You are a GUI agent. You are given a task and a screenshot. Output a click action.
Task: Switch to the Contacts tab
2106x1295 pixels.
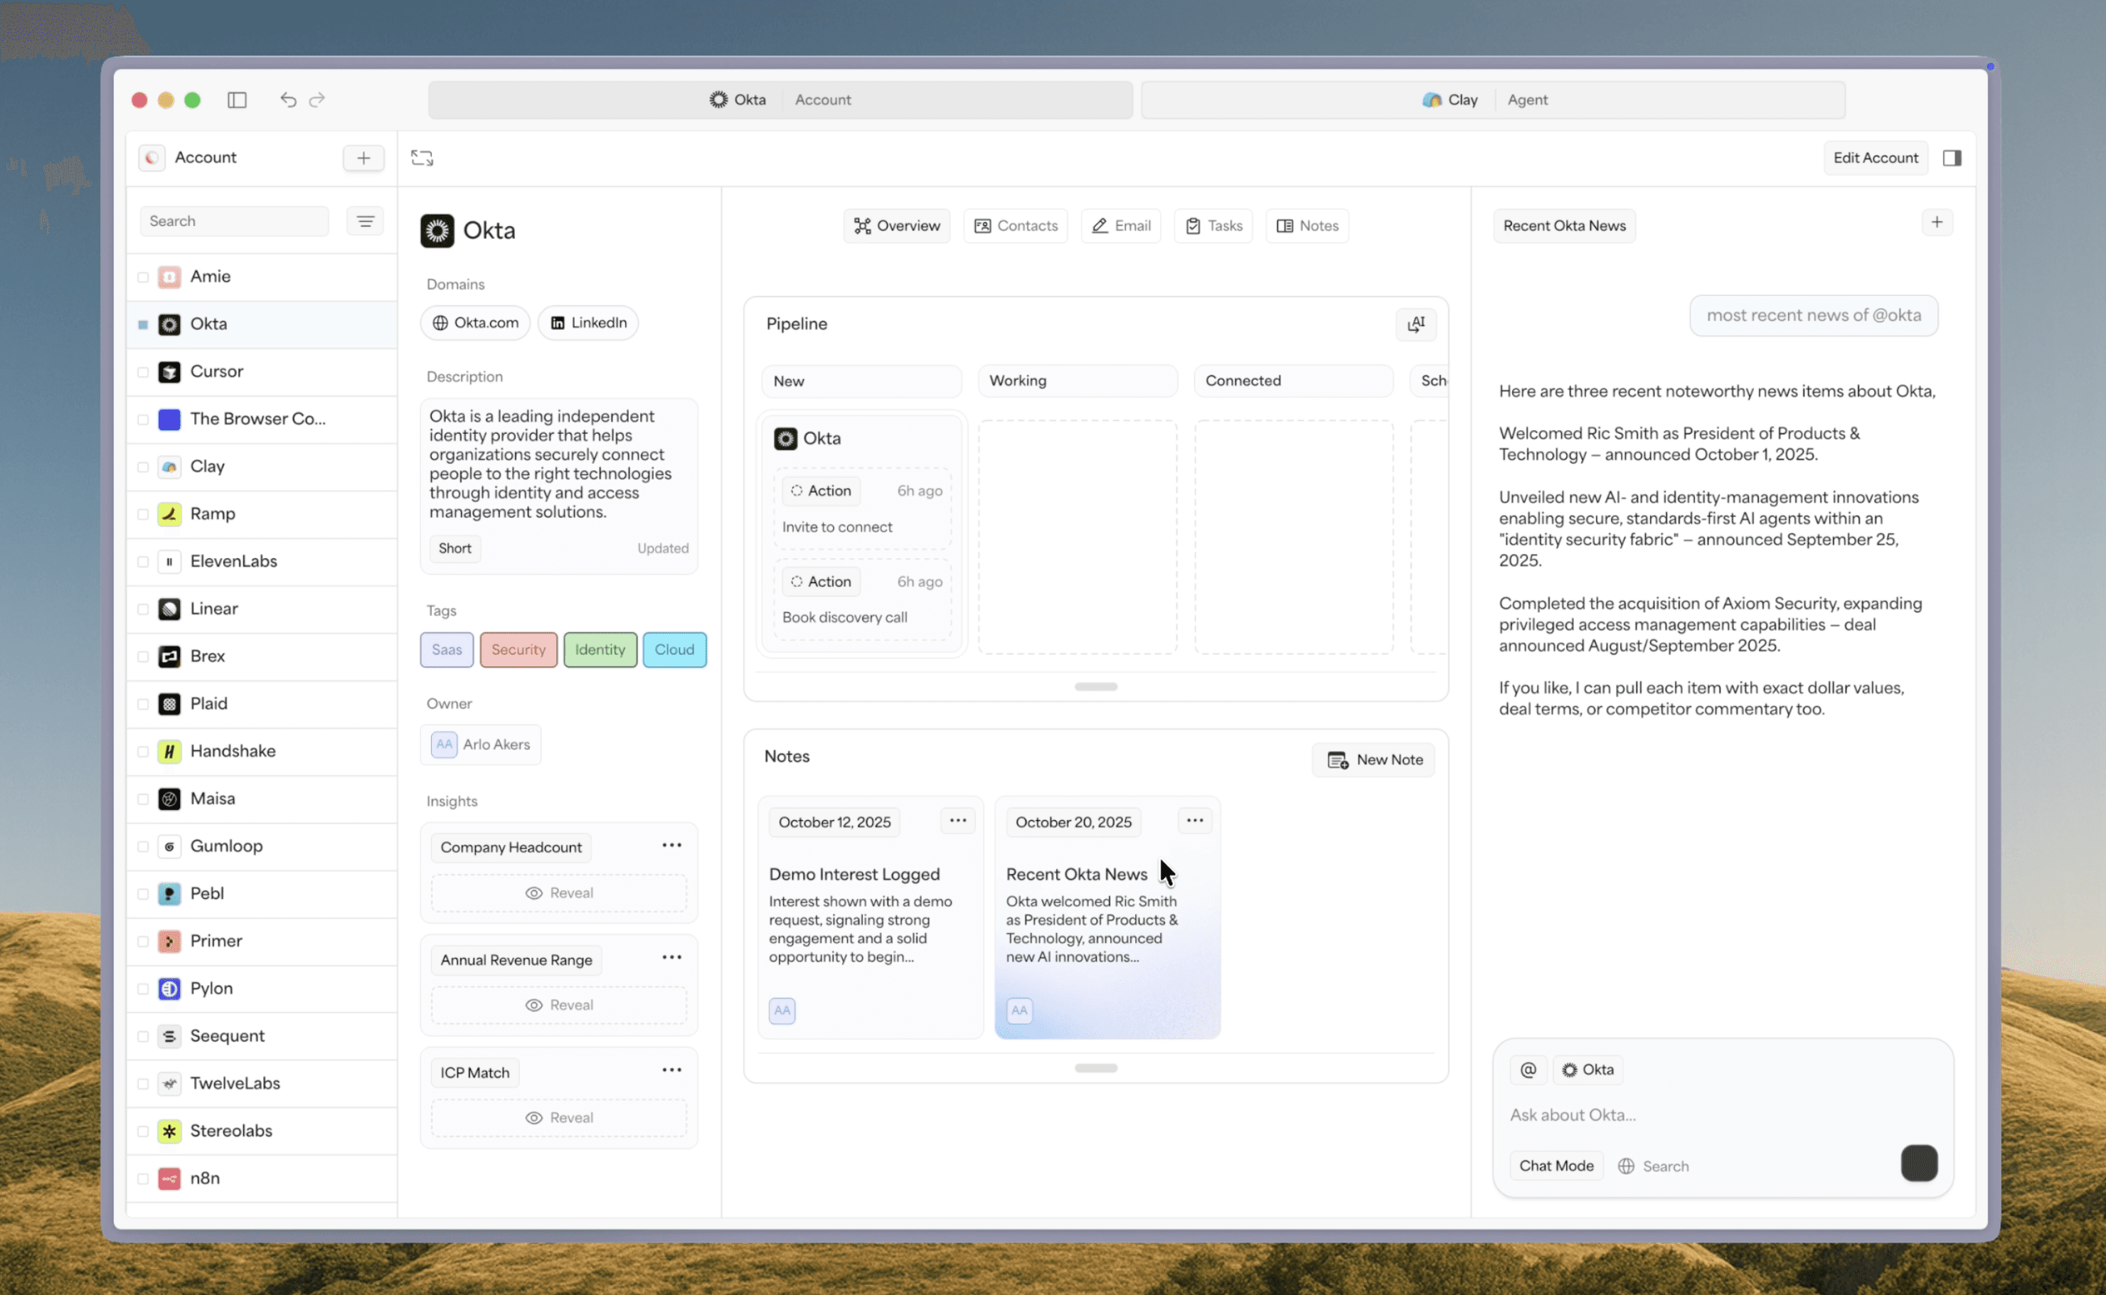tap(1016, 226)
